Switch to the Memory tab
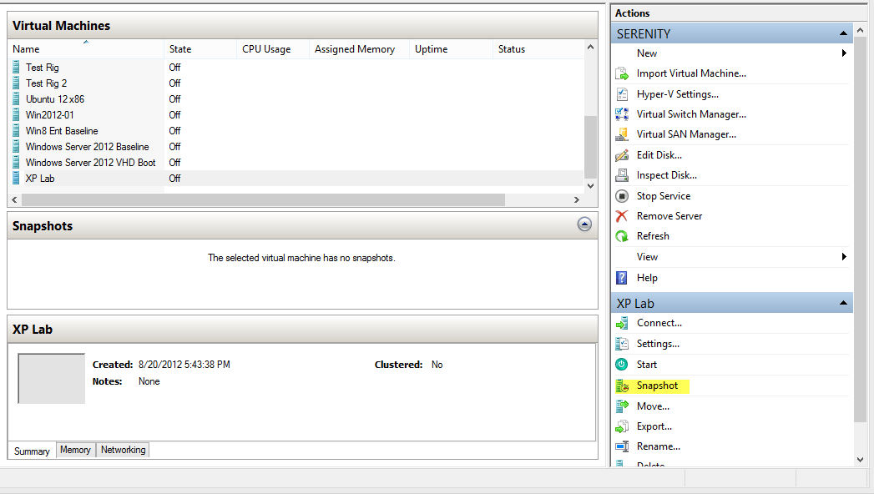This screenshot has height=494, width=874. click(75, 450)
